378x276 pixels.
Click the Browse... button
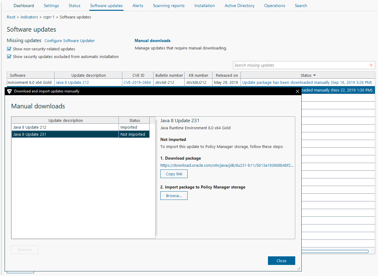(x=174, y=196)
